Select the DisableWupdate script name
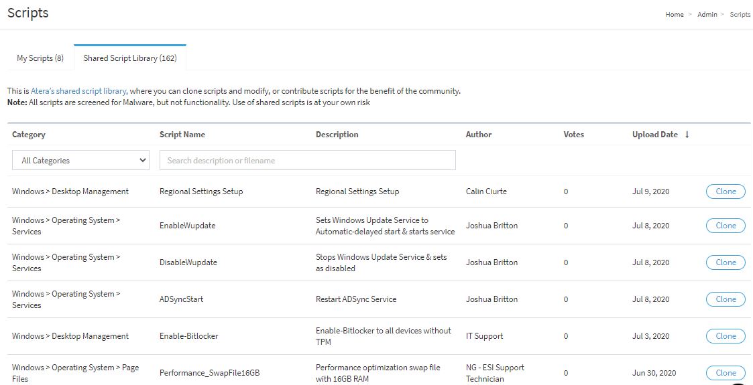 click(188, 262)
